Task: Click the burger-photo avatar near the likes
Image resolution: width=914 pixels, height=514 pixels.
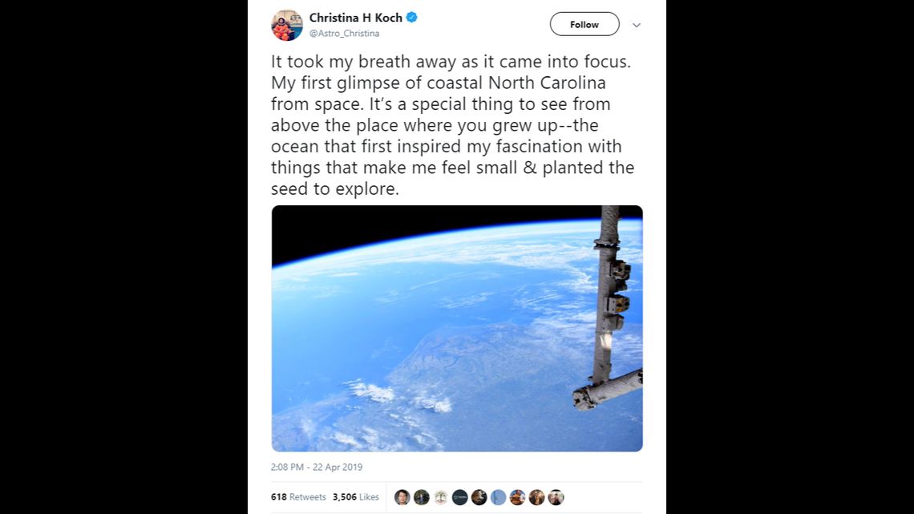Action: click(517, 497)
